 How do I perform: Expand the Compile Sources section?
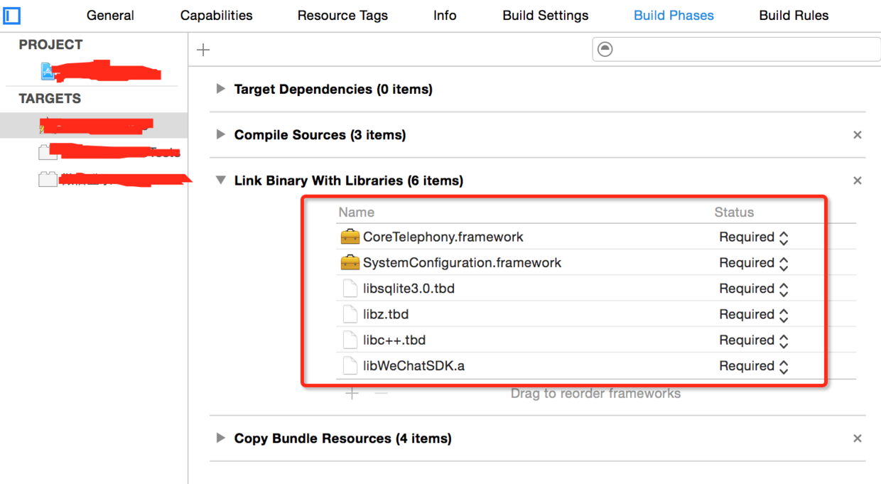tap(221, 134)
